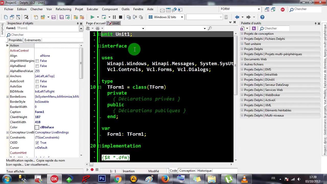
Task: Open the Form1 TForm1 component selector dropdown
Action: point(81,28)
